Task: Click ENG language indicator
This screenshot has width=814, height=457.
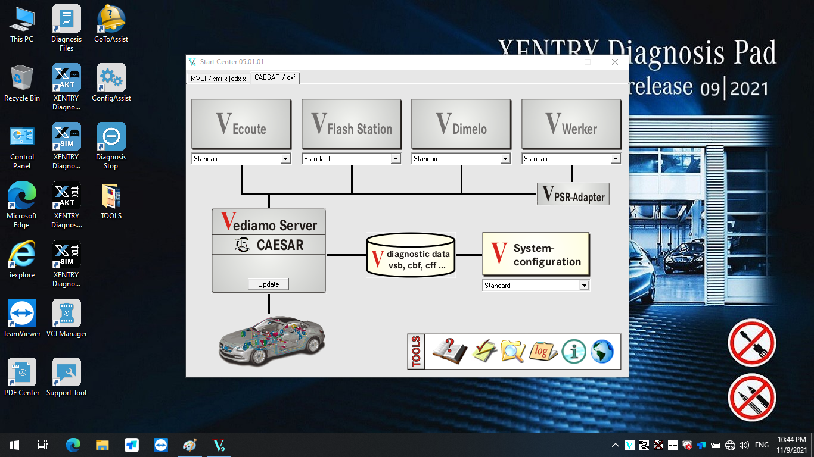Action: tap(762, 445)
